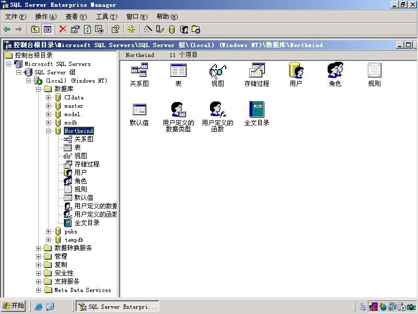Select the 支持服务 folder in the tree
The height and width of the screenshot is (314, 418).
(67, 282)
